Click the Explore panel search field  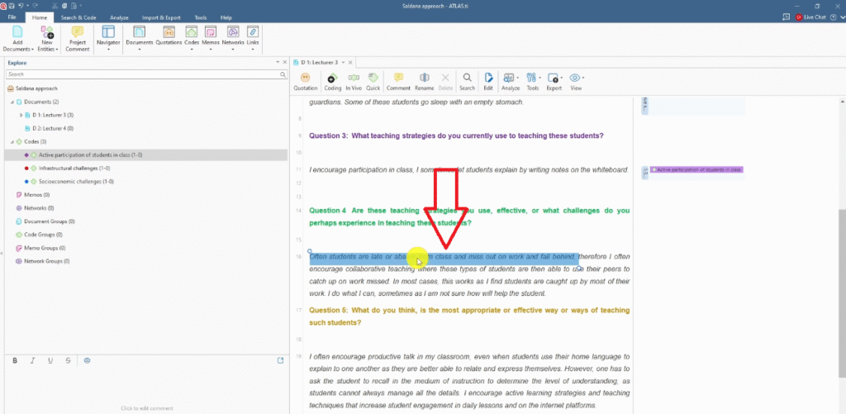(x=140, y=74)
